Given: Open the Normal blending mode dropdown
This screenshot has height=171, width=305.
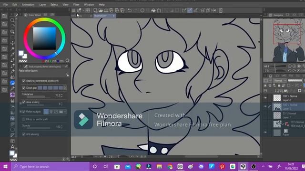Looking at the screenshot, I should (x=280, y=80).
